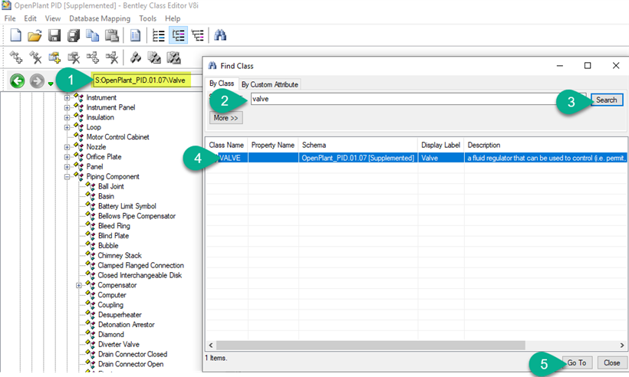Click the More >> button

pyautogui.click(x=226, y=118)
